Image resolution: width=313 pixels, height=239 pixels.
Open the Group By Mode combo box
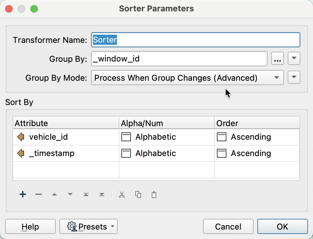187,78
